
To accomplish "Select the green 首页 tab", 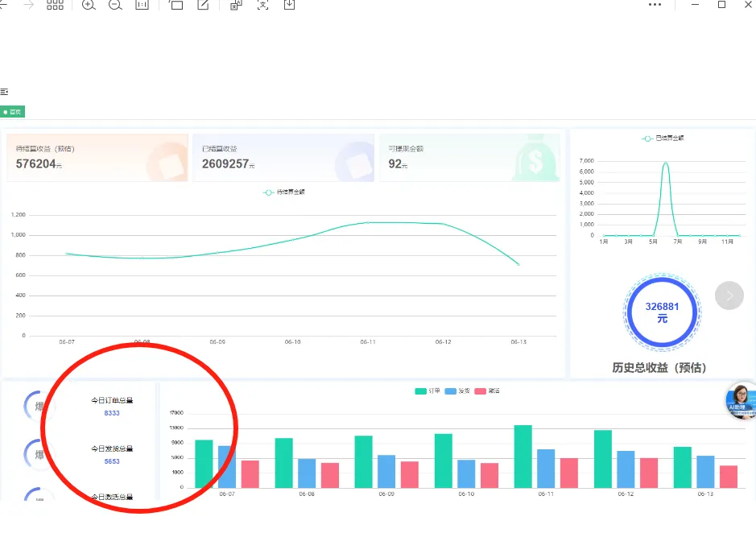I will pyautogui.click(x=13, y=112).
